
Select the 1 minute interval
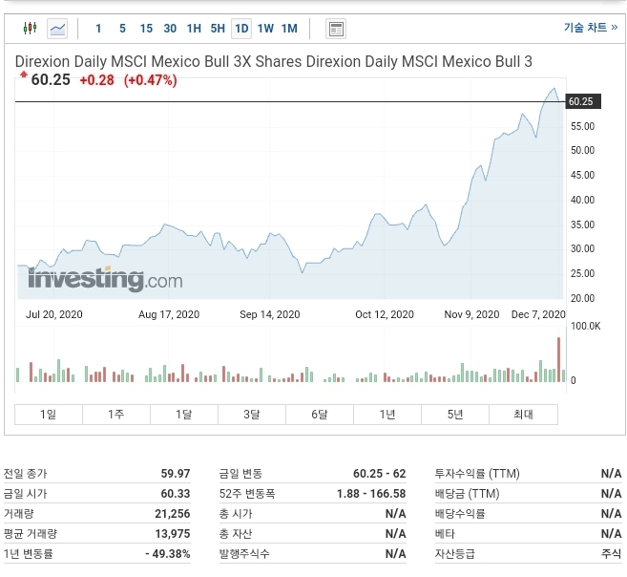(x=98, y=29)
